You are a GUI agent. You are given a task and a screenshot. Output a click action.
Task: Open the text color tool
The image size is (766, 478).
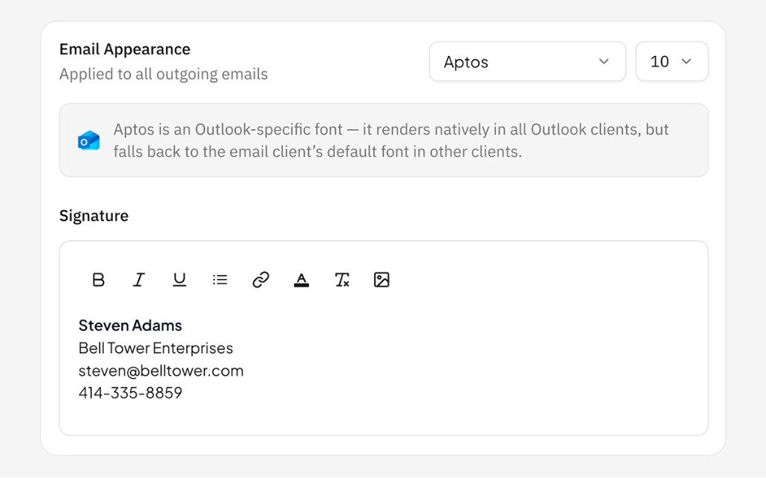click(301, 279)
